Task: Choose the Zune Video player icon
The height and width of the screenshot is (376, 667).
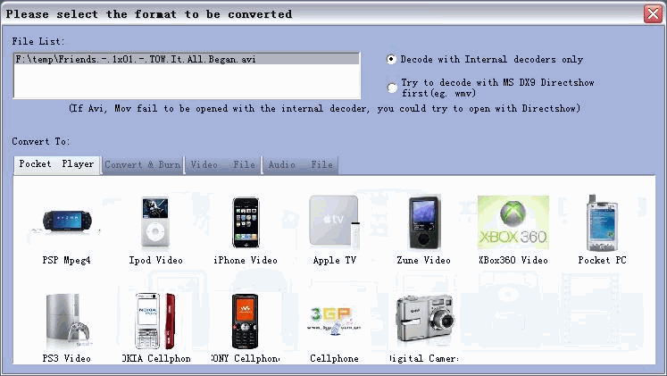Action: [423, 223]
